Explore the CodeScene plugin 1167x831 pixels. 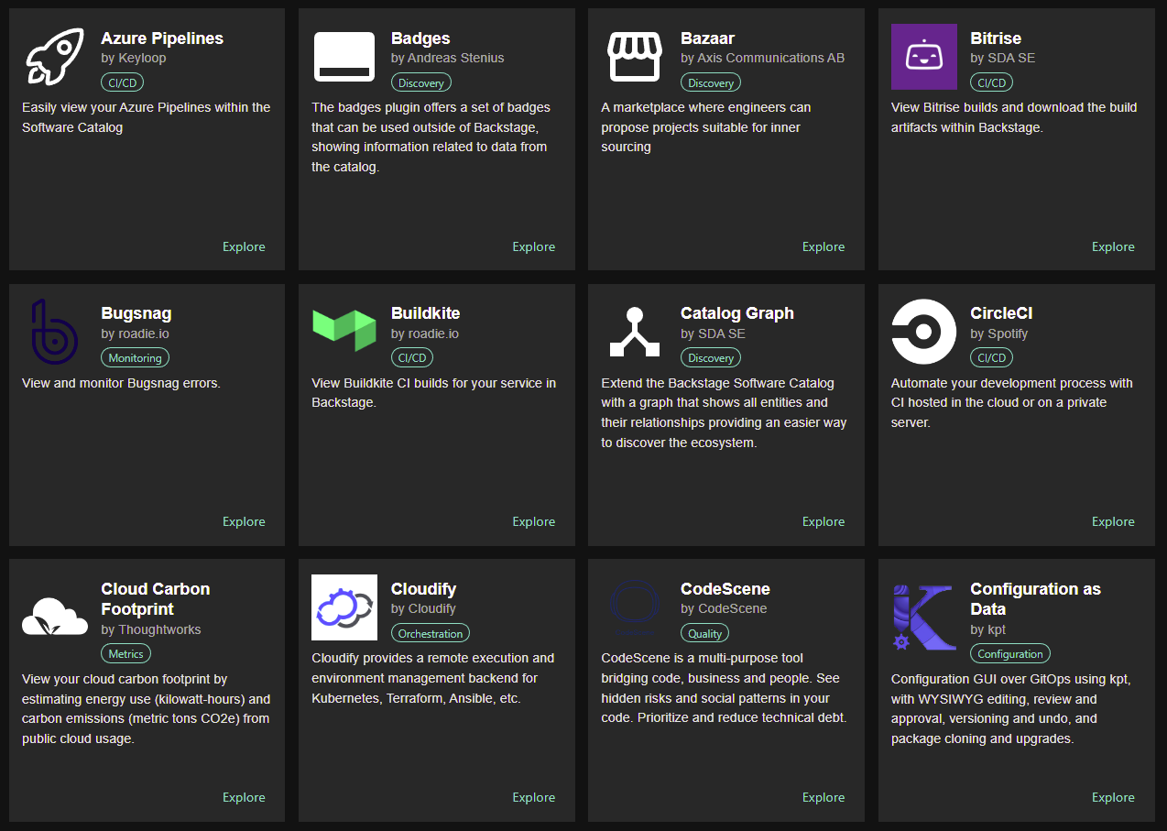pyautogui.click(x=823, y=797)
